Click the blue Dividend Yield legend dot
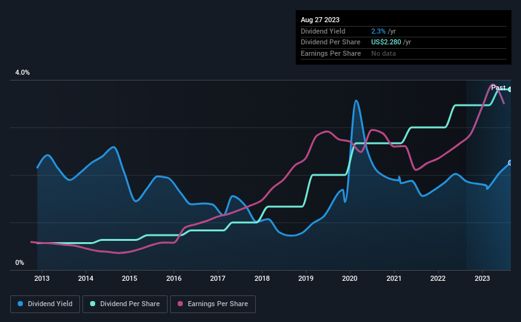521x322 pixels. click(x=20, y=304)
